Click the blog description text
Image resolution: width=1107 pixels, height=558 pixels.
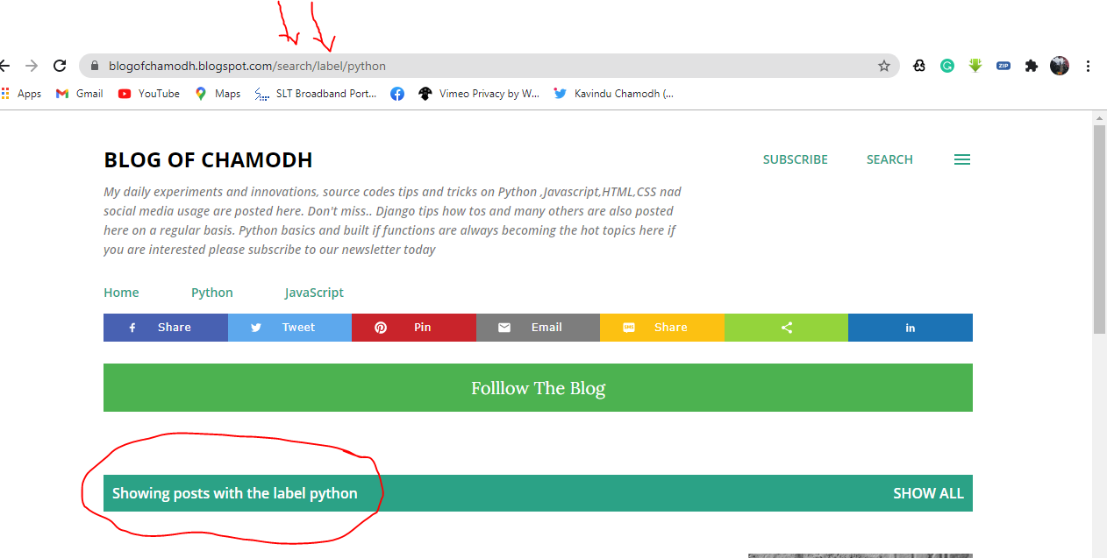tap(392, 221)
